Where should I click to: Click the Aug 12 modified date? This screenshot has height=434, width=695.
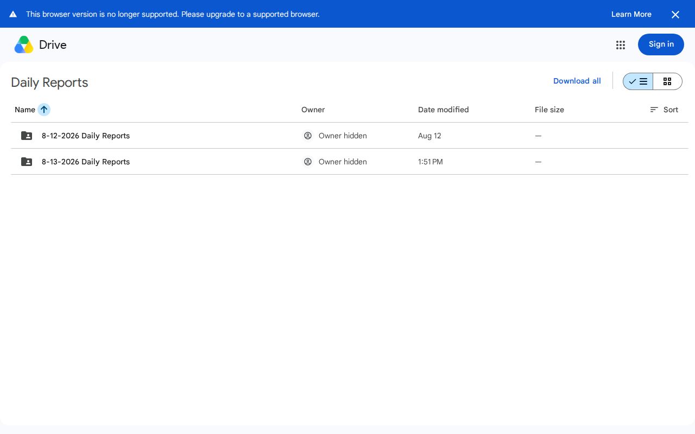pyautogui.click(x=429, y=136)
